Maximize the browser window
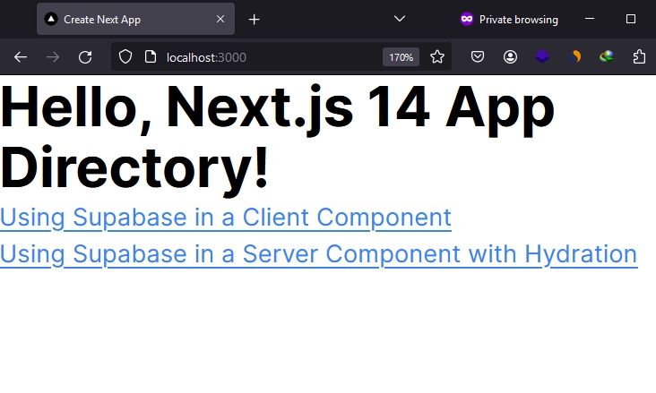The width and height of the screenshot is (656, 393). (x=631, y=19)
